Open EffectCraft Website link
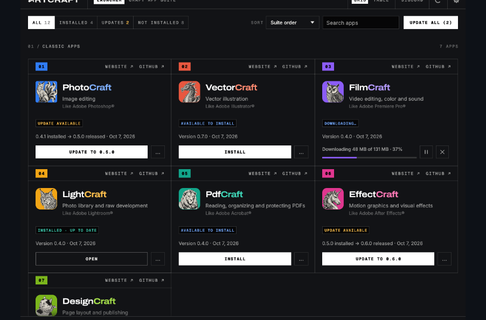The height and width of the screenshot is (320, 486). (x=406, y=173)
